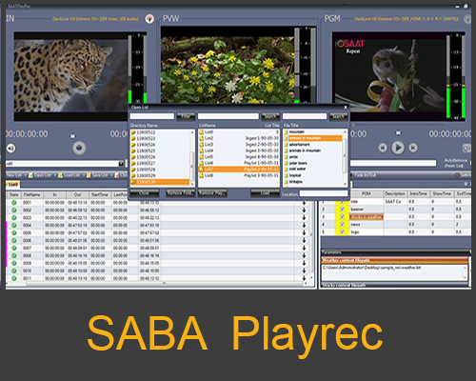Open the list name combo box arrow

(x=121, y=164)
